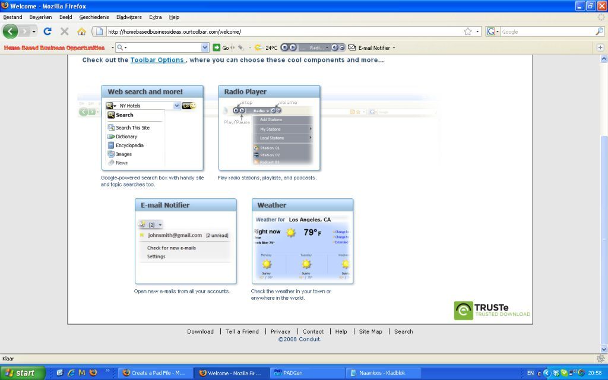
Task: Expand the E-mail Notifier dropdown arrow
Action: click(x=394, y=47)
